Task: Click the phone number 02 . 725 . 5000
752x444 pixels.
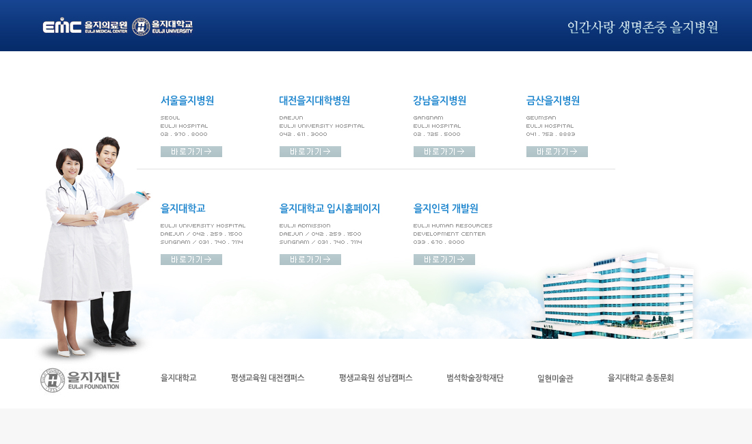Action: coord(437,135)
